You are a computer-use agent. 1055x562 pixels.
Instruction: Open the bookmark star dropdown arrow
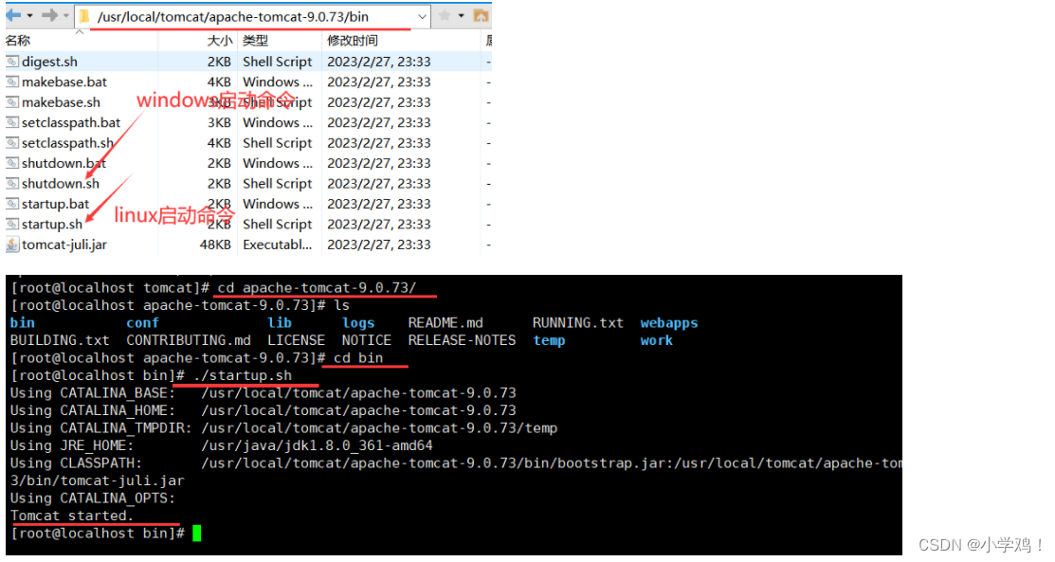(461, 15)
